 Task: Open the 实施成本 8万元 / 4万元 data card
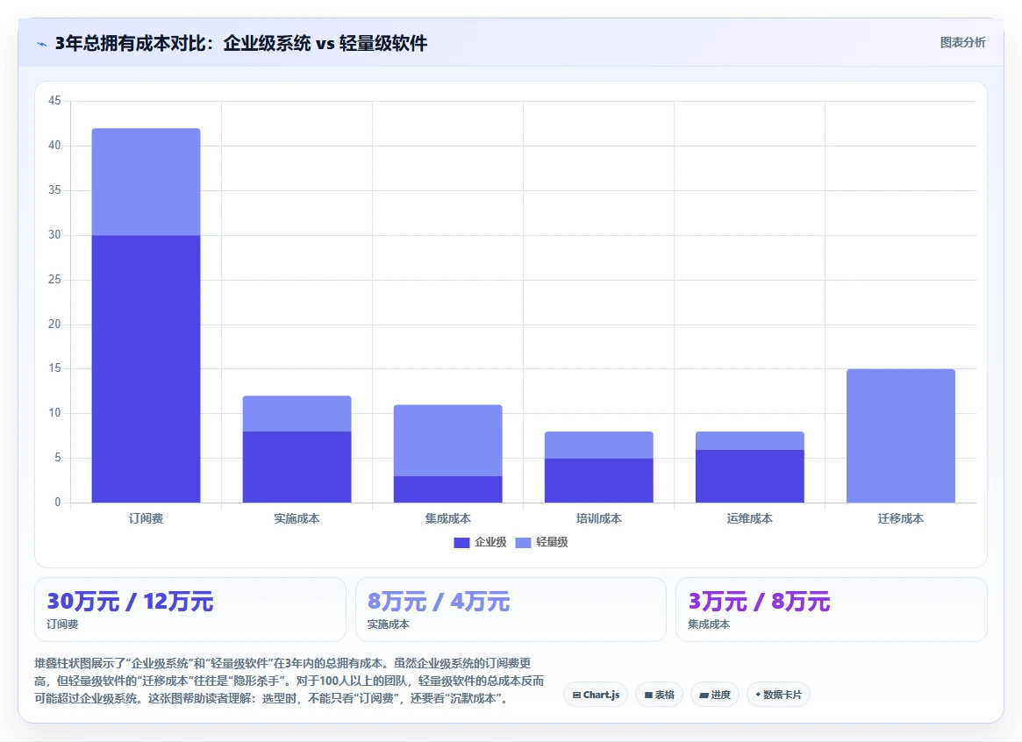pos(511,609)
